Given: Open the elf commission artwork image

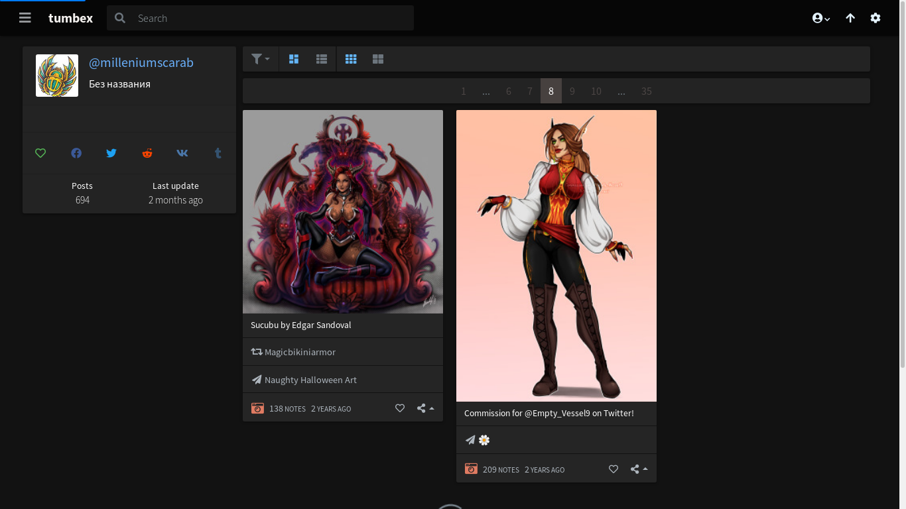Looking at the screenshot, I should 556,256.
